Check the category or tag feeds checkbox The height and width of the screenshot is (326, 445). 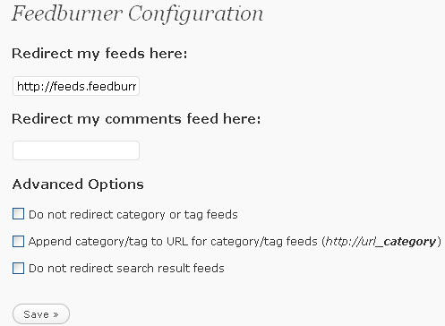point(18,214)
